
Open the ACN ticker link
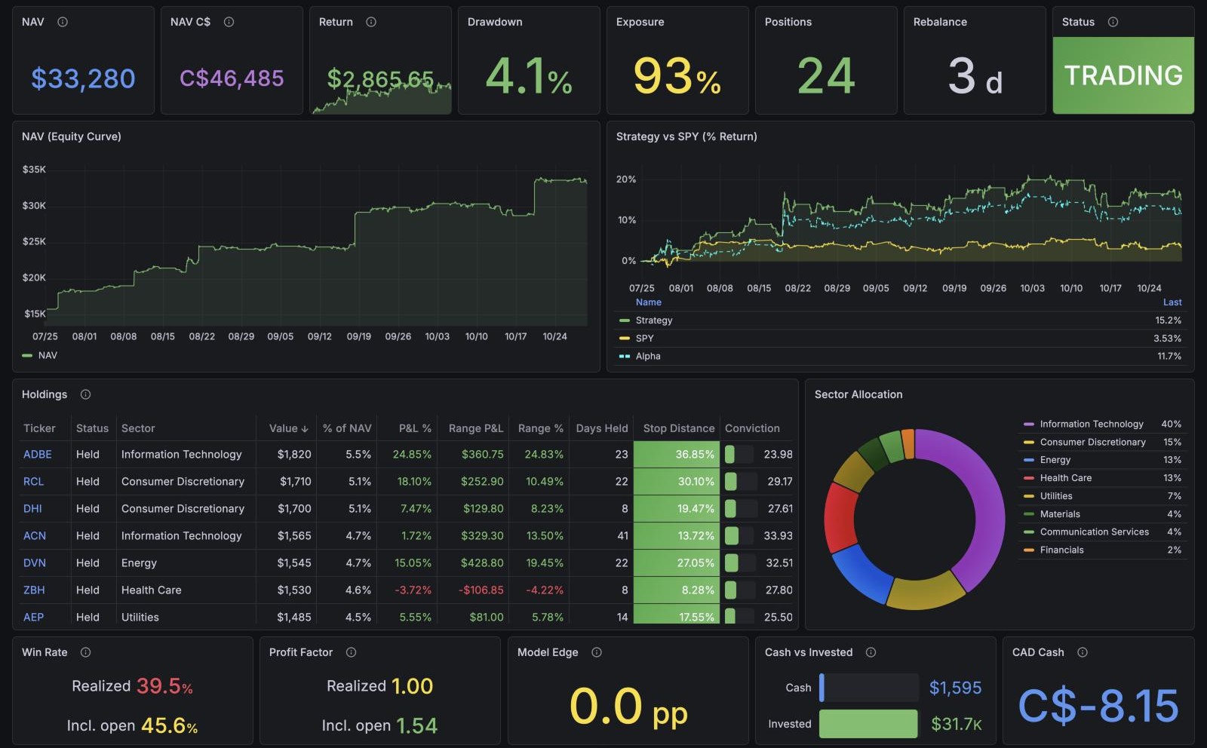(35, 535)
